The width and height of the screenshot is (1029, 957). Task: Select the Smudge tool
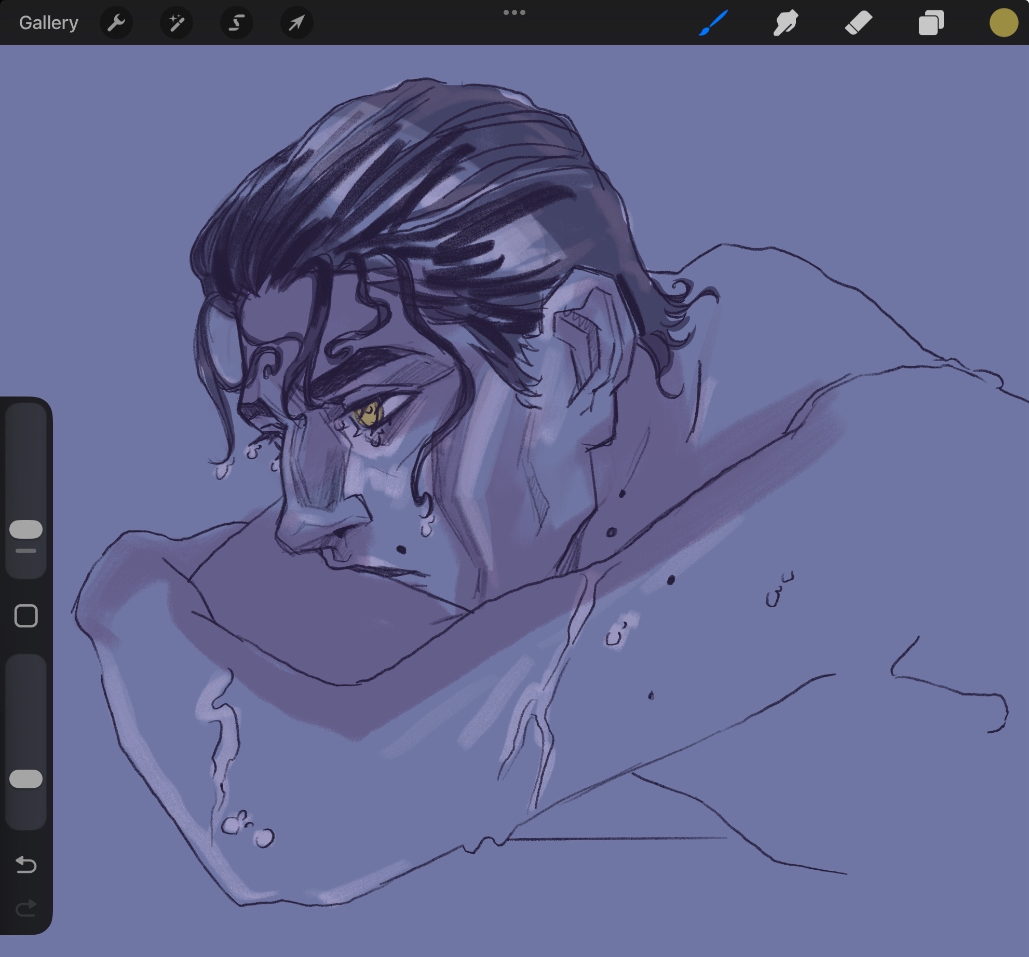(x=786, y=23)
